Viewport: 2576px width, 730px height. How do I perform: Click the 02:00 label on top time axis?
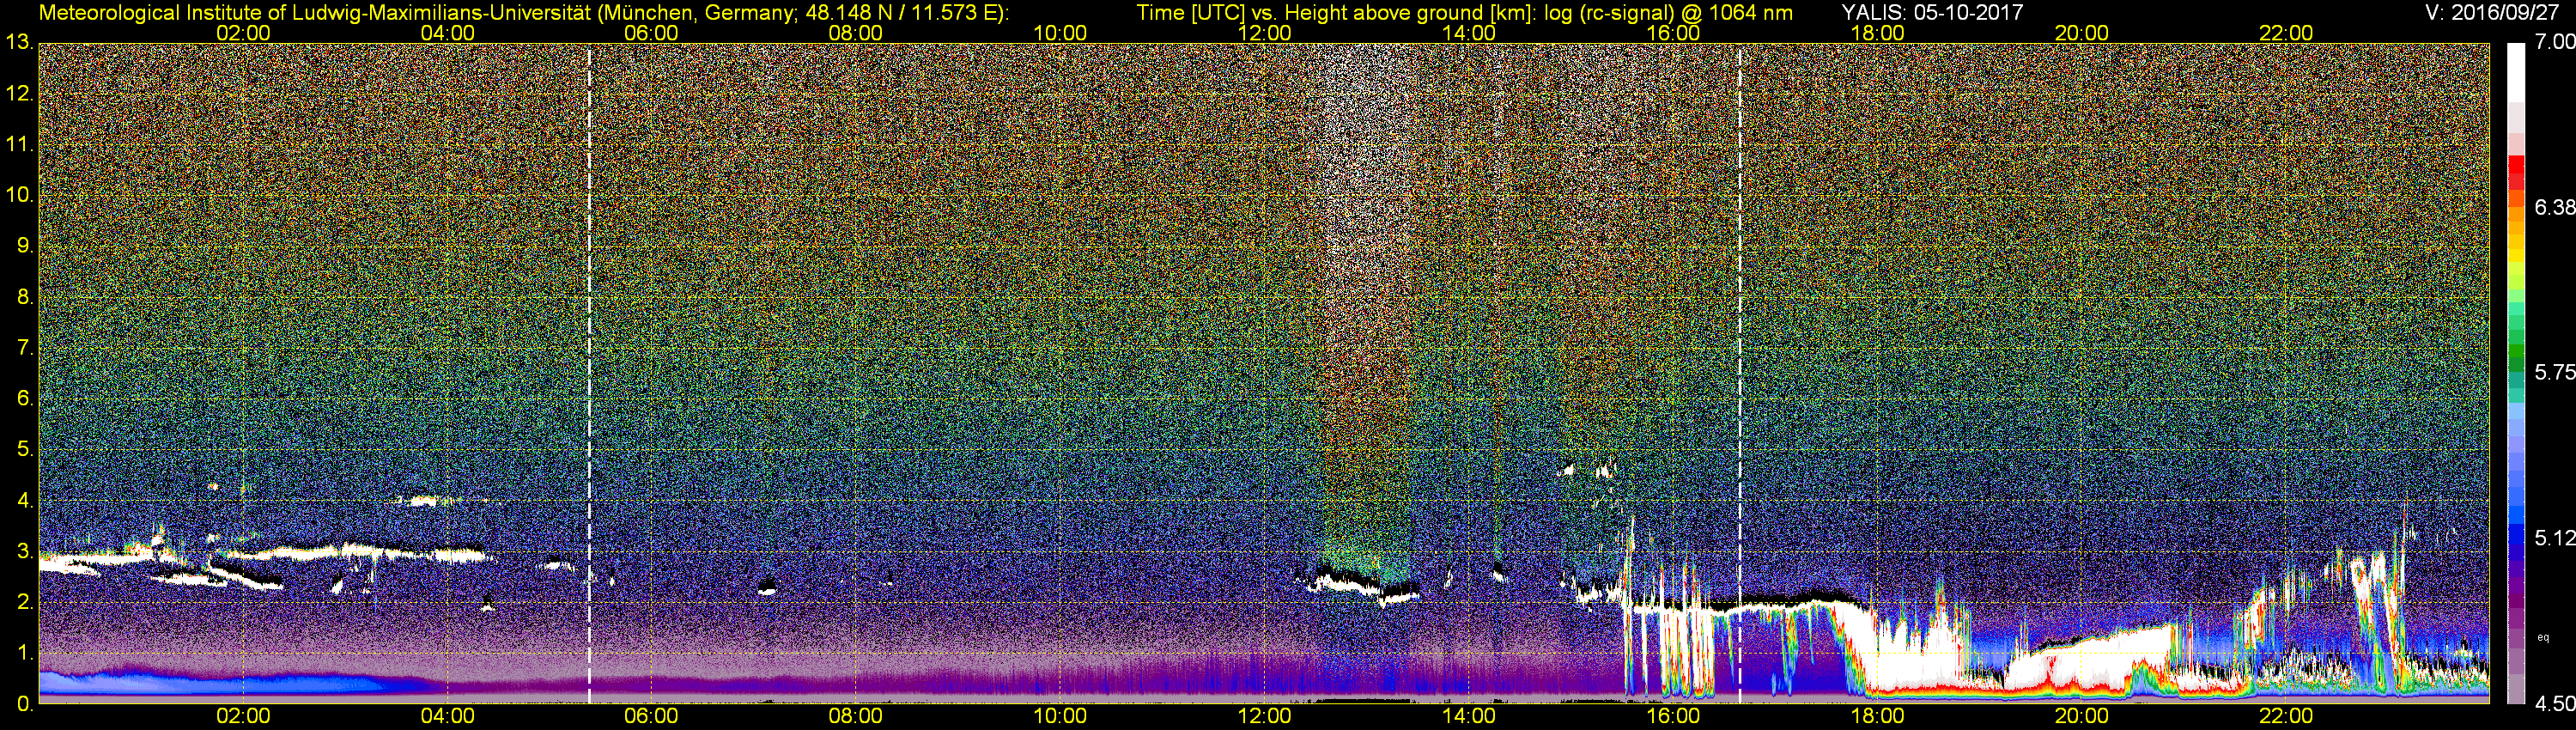point(243,33)
